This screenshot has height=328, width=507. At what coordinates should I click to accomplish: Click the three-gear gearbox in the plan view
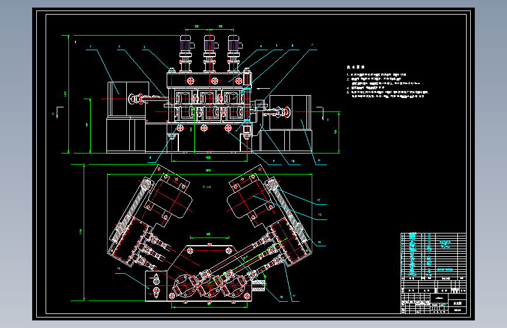pyautogui.click(x=209, y=287)
